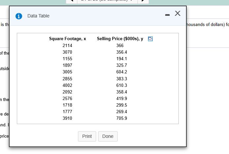Select selling price value 358.4
Image resolution: width=229 pixels, height=154 pixels.
(122, 92)
